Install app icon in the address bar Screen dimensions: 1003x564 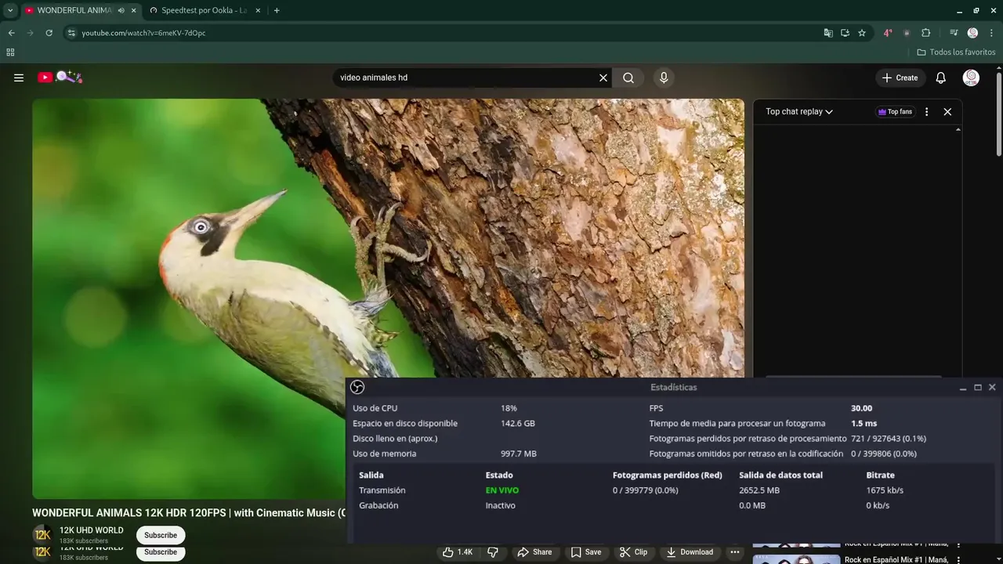click(x=845, y=33)
